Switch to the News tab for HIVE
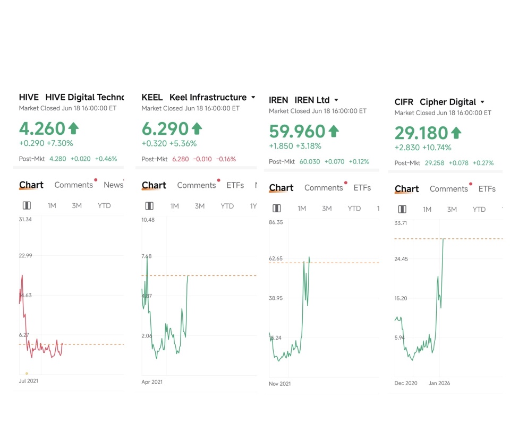Screen dimensions: 510x424 [x=114, y=185]
